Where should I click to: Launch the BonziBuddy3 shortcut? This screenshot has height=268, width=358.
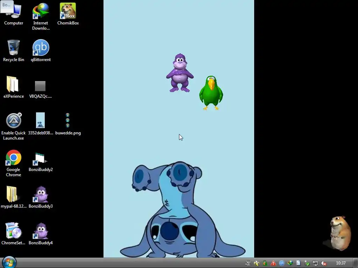point(41,197)
